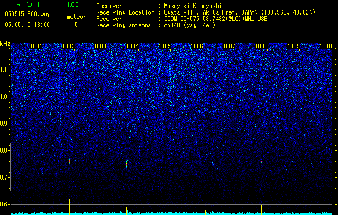Viewport: 338px width, 215px height.
Task: Click the 1806 time marker
Action: click(197, 46)
